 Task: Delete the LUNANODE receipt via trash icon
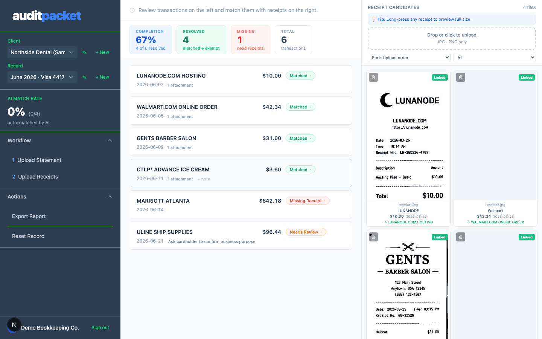coord(373,77)
